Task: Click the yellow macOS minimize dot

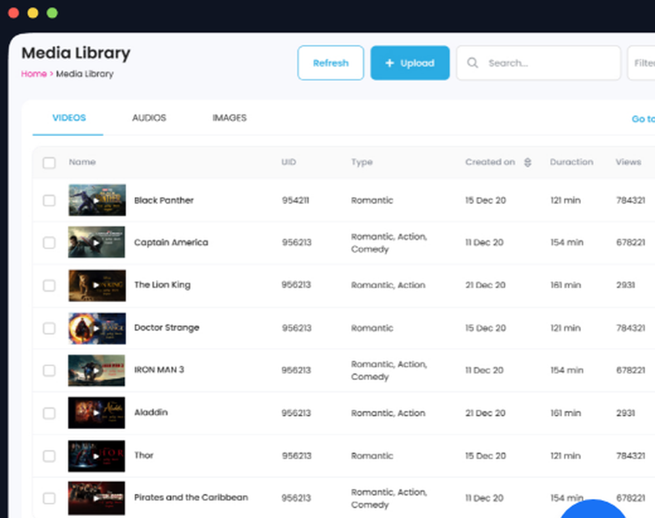Action: click(33, 13)
